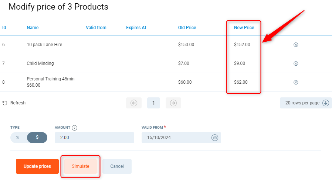Remove the Personal Training 45min row
The image size is (332, 180).
[x=296, y=82]
